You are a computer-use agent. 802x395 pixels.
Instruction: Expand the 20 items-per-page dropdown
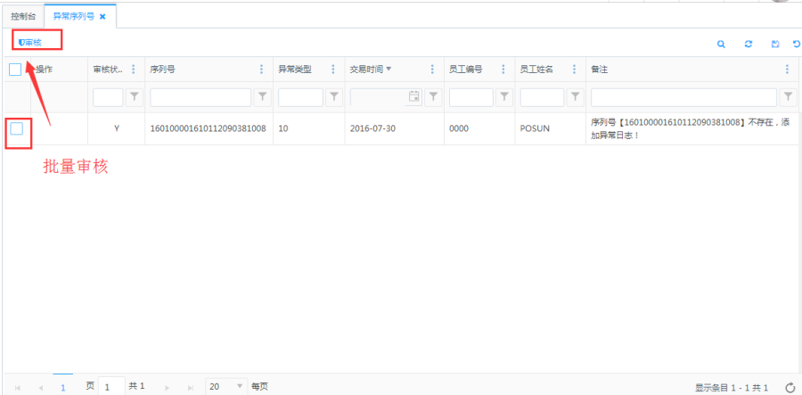(x=239, y=387)
